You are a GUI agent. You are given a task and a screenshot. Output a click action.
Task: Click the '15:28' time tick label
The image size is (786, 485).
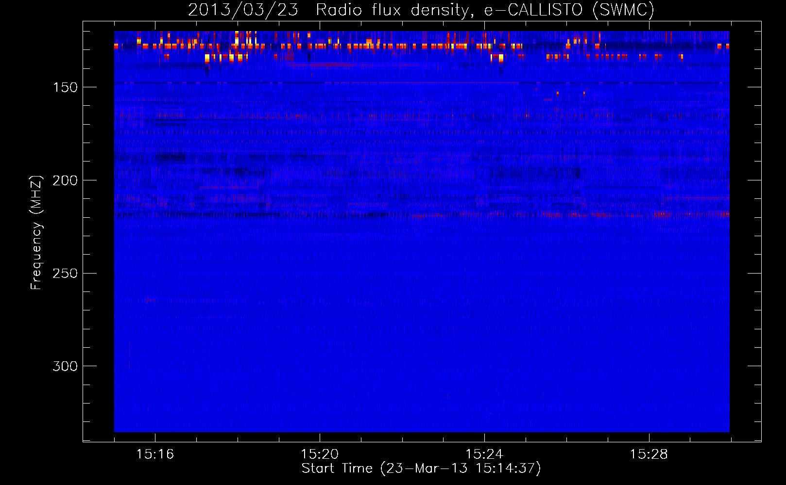point(649,454)
